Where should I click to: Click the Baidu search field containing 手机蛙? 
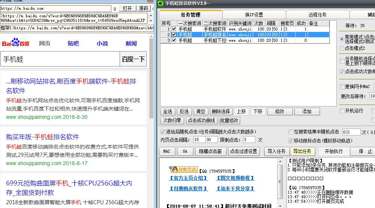(60, 59)
